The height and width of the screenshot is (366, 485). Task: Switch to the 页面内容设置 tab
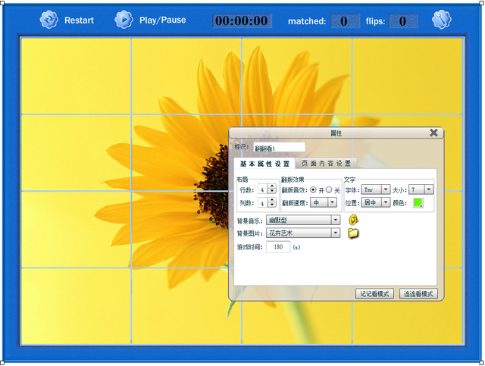(x=326, y=164)
